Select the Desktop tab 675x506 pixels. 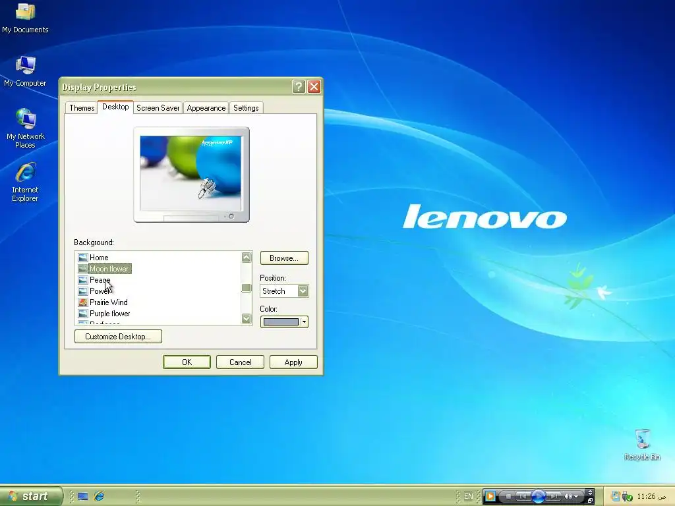pyautogui.click(x=115, y=107)
